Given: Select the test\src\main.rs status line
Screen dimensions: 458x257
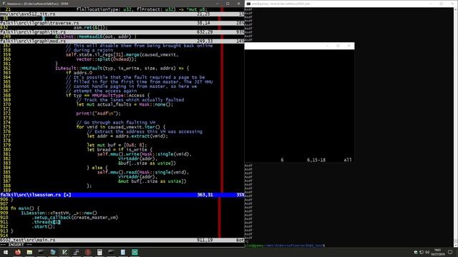Looking at the screenshot, I should click(x=122, y=240).
